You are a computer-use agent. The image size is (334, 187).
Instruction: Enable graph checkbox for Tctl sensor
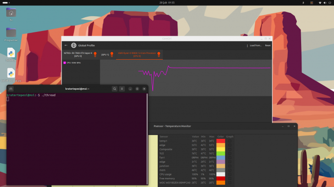tap(230, 154)
